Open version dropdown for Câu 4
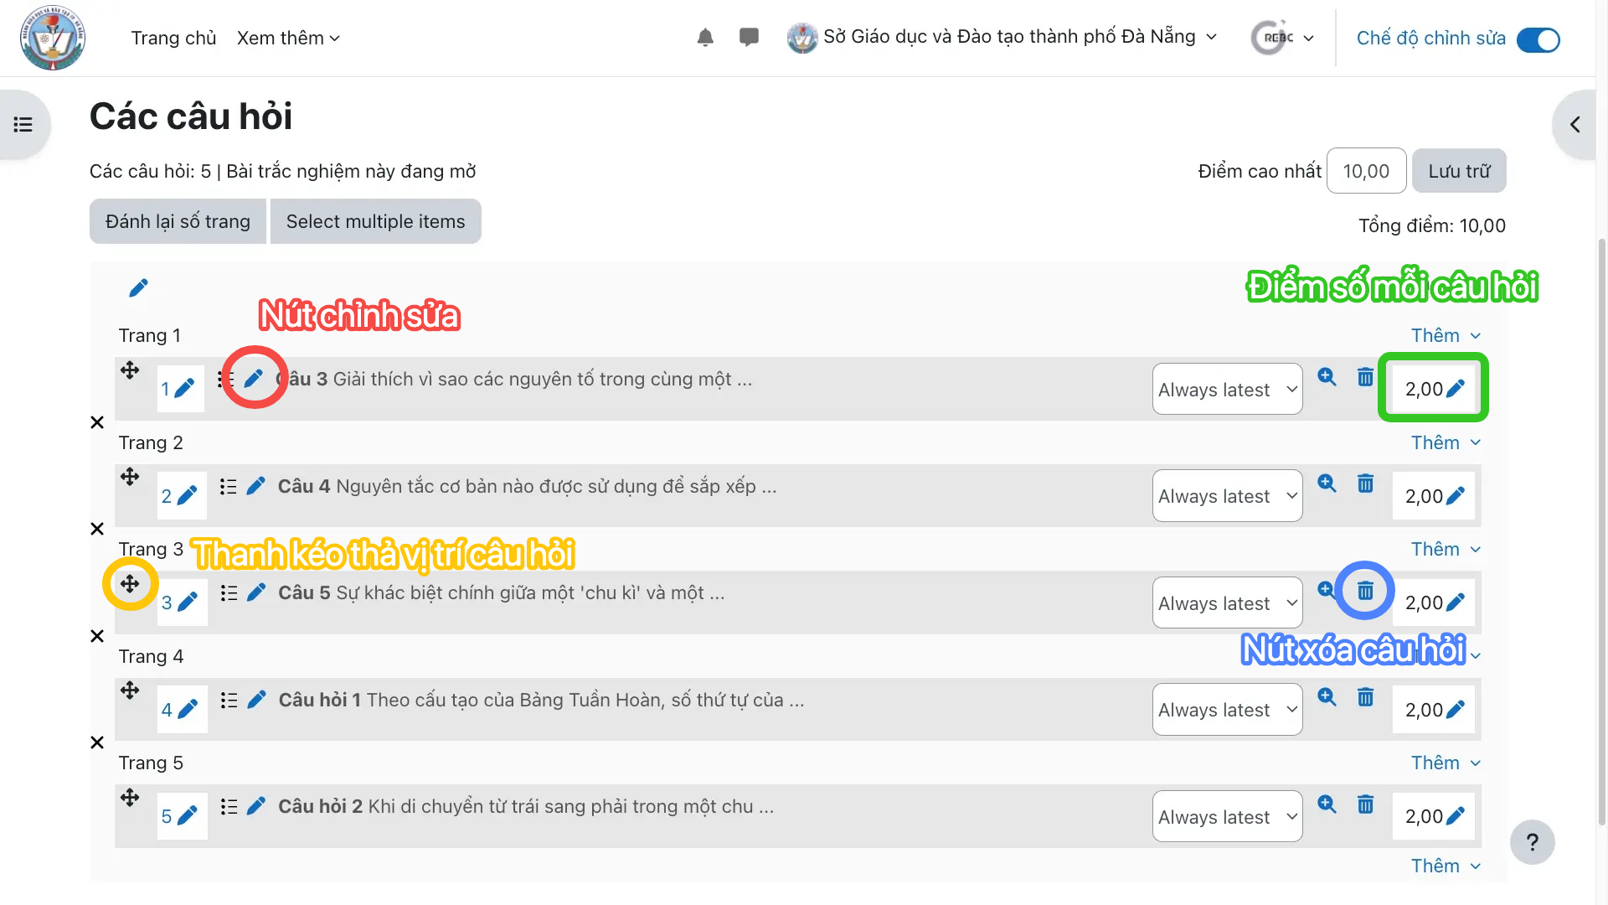 1227,496
